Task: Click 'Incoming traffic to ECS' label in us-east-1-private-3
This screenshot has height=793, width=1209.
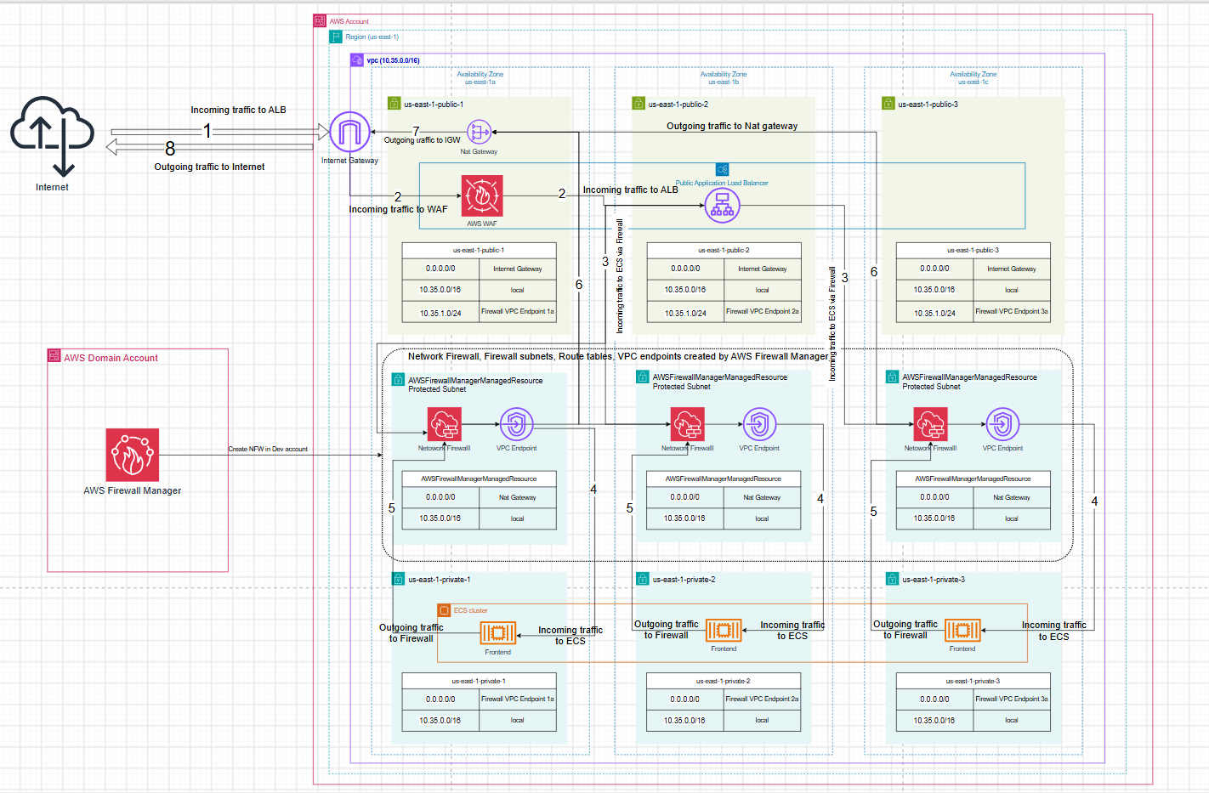Action: 1054,631
